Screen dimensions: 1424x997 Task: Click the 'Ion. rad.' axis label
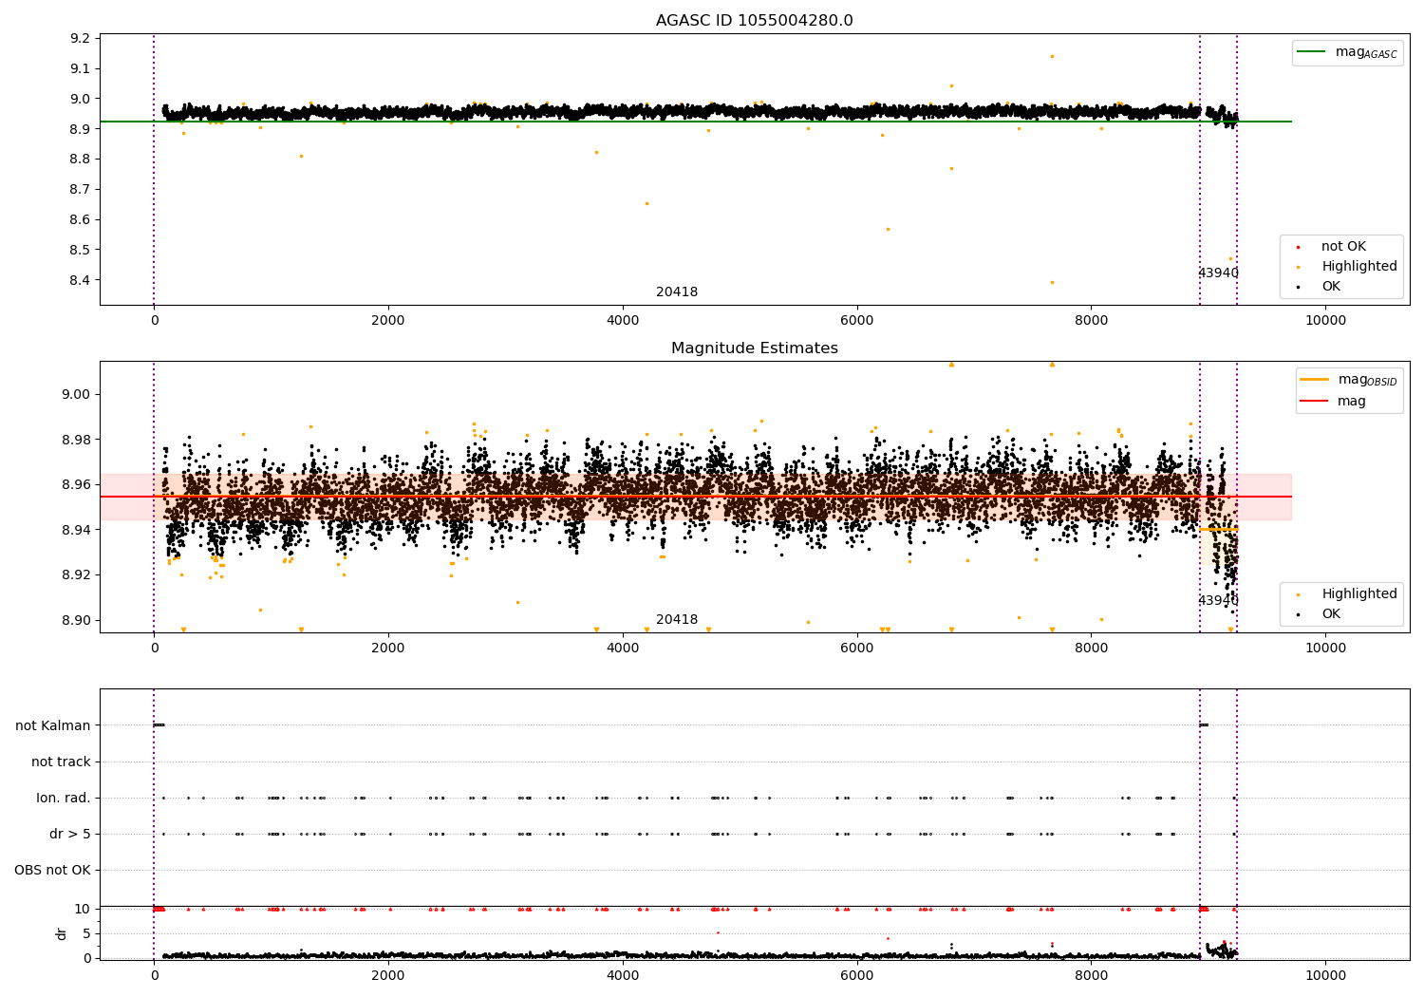coord(64,798)
